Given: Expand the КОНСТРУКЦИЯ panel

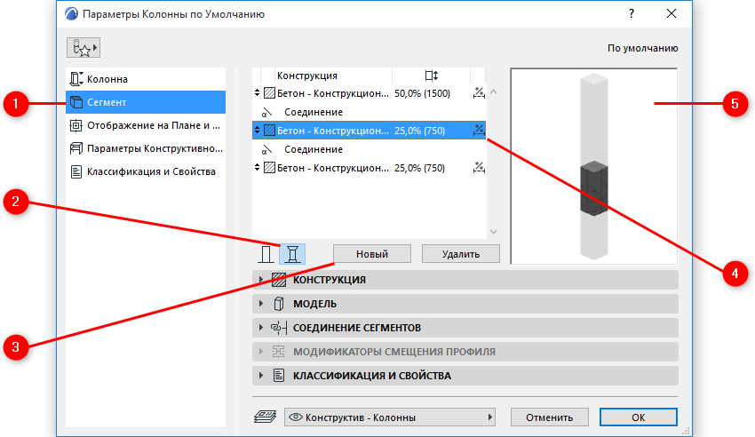Looking at the screenshot, I should [465, 280].
